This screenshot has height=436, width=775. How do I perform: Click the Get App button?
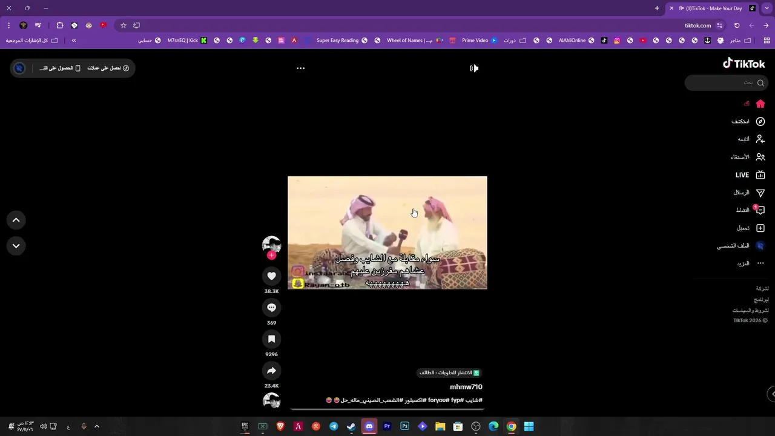click(x=60, y=68)
